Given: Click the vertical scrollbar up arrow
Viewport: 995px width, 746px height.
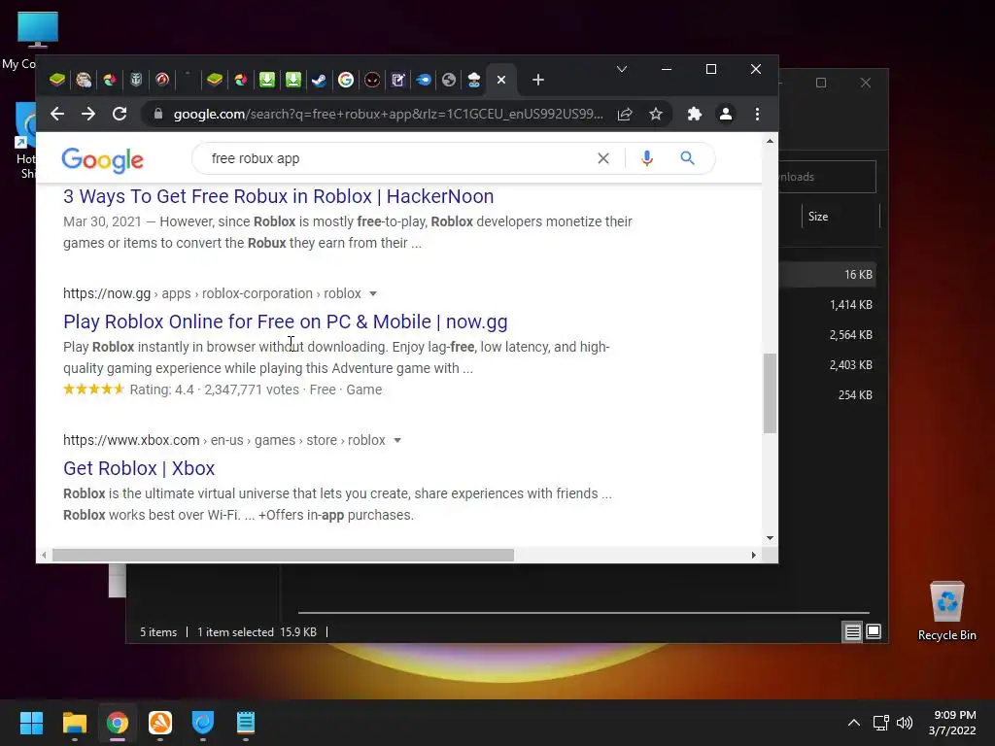Looking at the screenshot, I should pos(770,141).
